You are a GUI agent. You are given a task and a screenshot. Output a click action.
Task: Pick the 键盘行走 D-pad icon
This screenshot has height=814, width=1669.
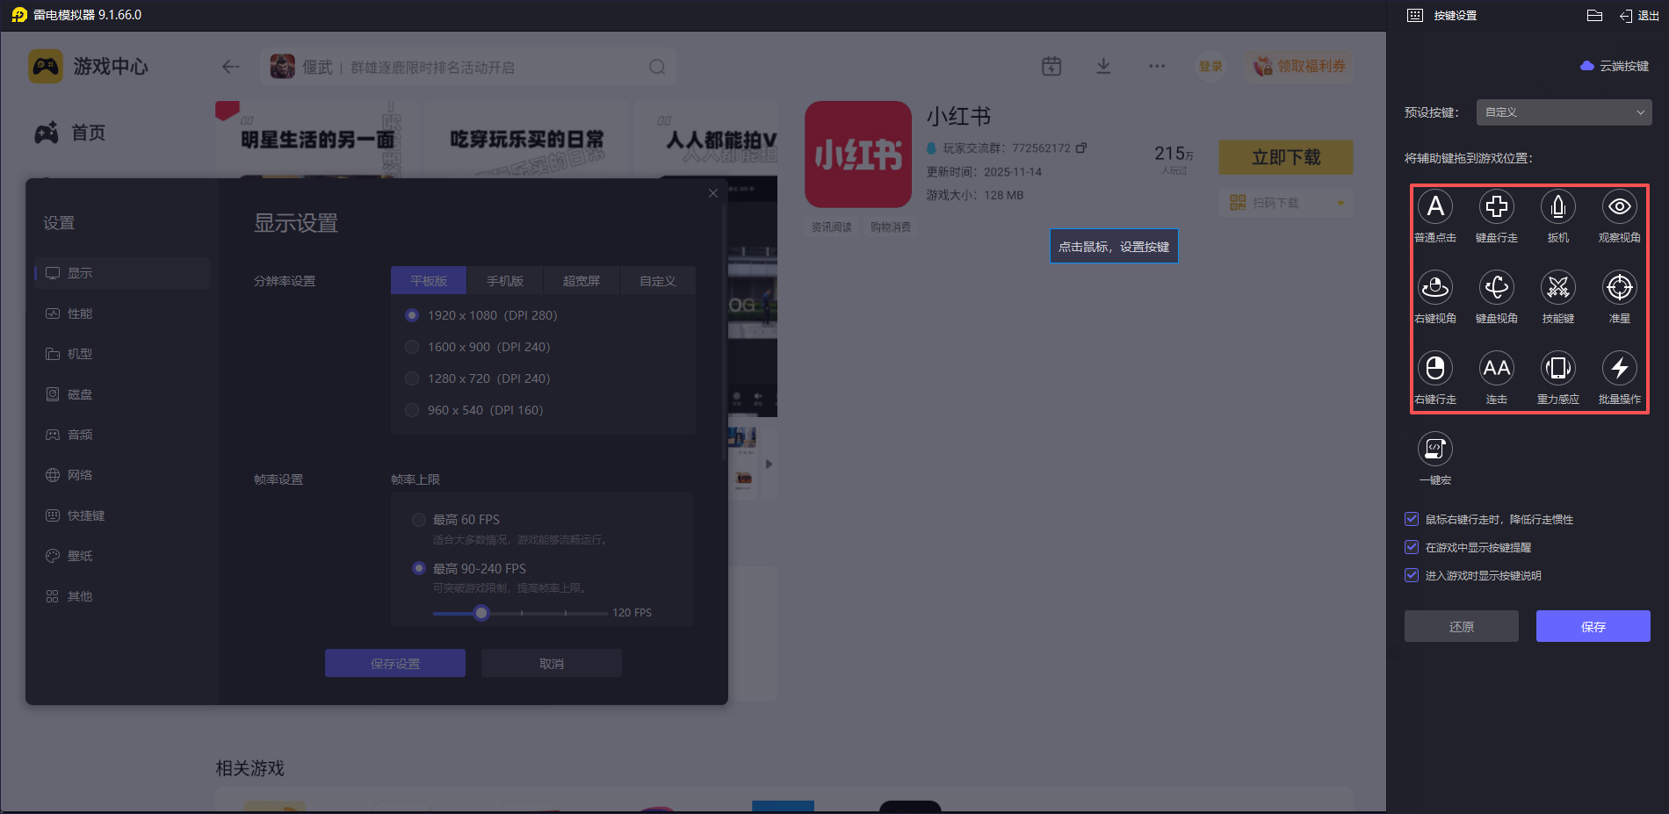click(x=1497, y=207)
